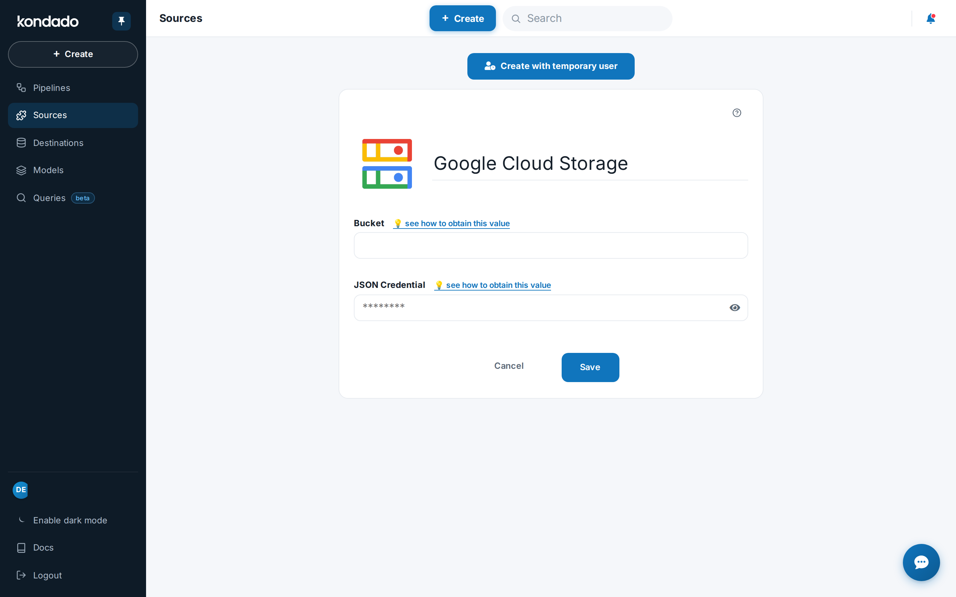Image resolution: width=956 pixels, height=597 pixels.
Task: Toggle the sidebar pin icon
Action: point(121,21)
